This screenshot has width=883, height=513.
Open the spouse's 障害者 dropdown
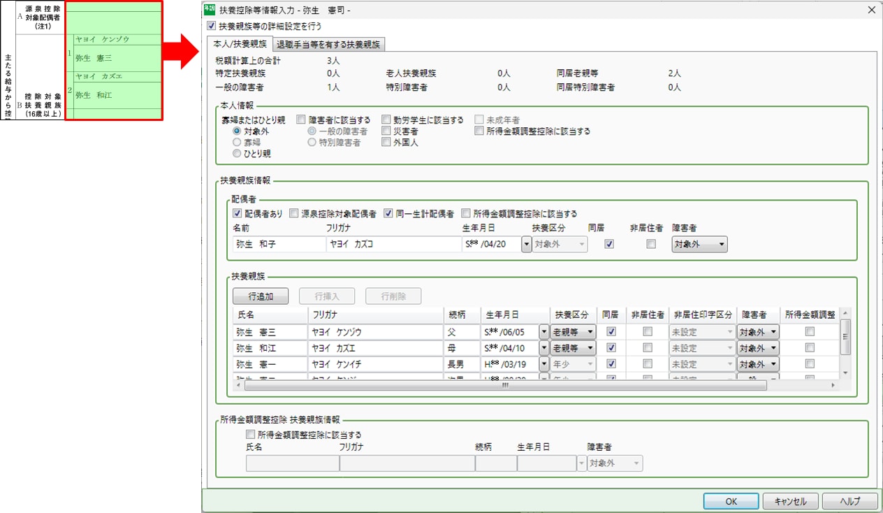tap(699, 245)
